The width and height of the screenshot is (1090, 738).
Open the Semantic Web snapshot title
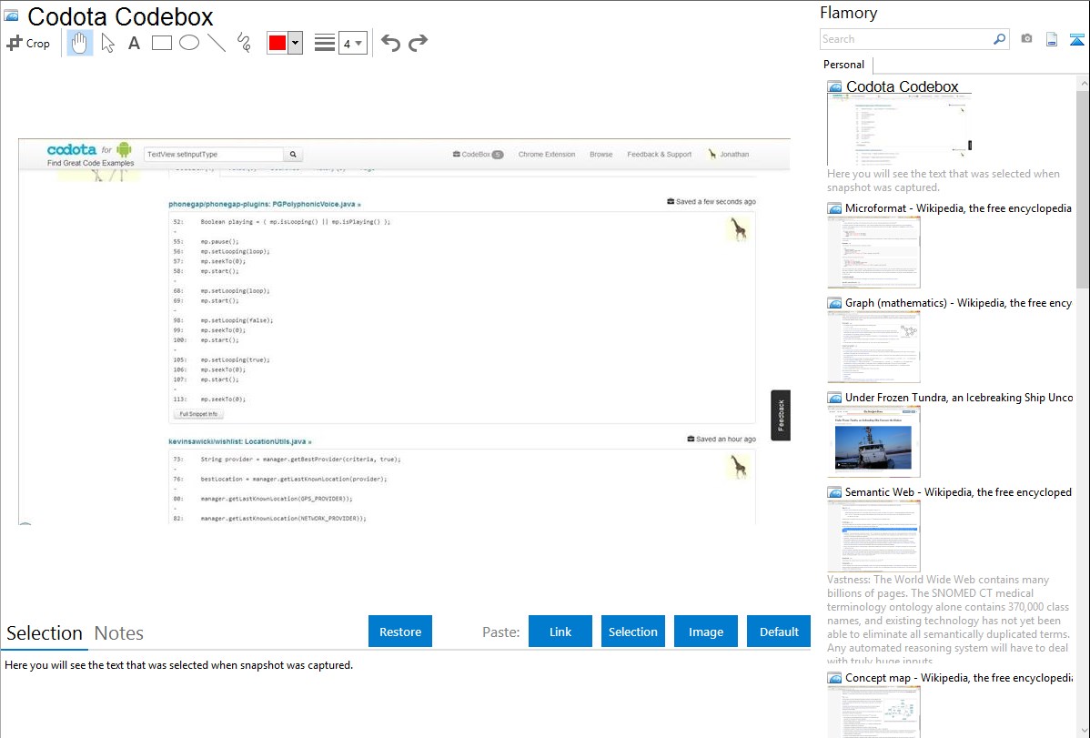pos(959,491)
